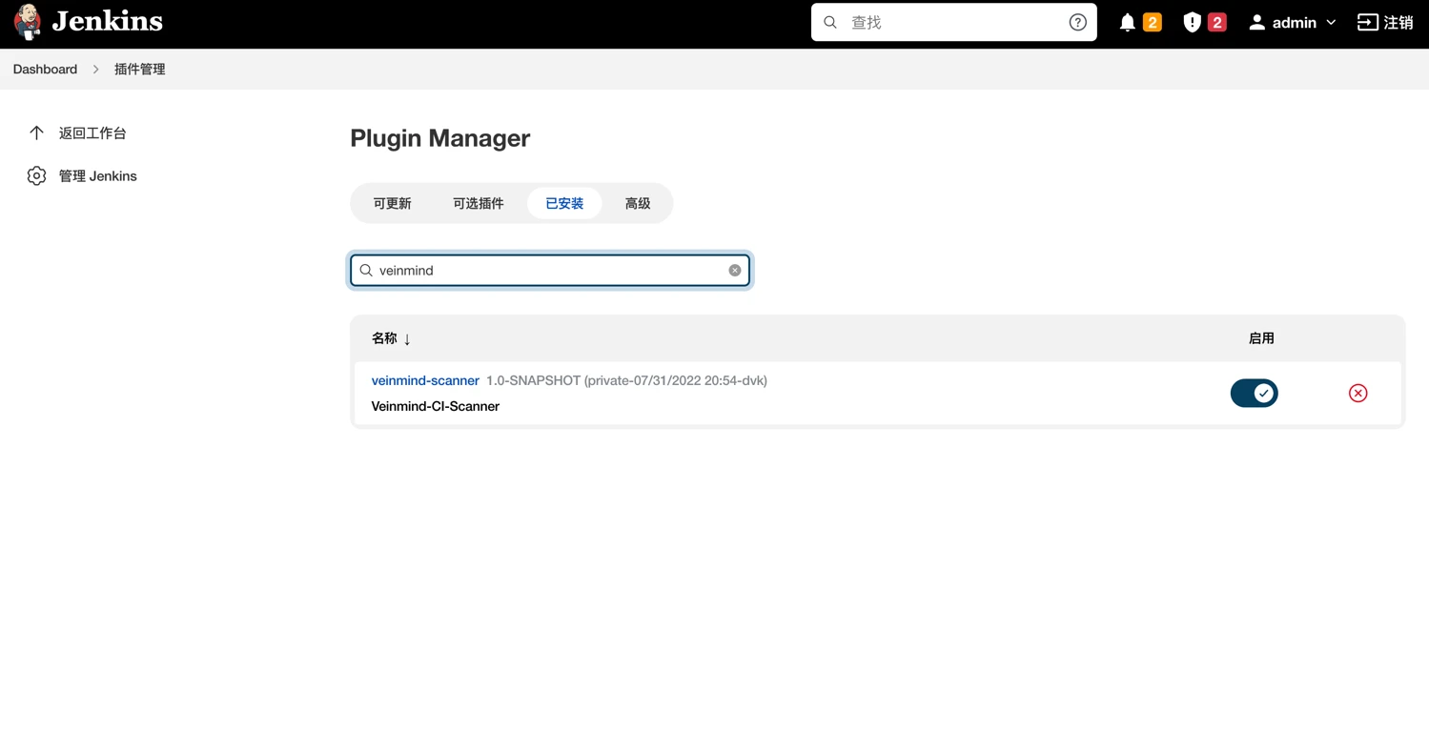The image size is (1429, 732).
Task: Click the Plugin Manager heading
Action: (440, 138)
